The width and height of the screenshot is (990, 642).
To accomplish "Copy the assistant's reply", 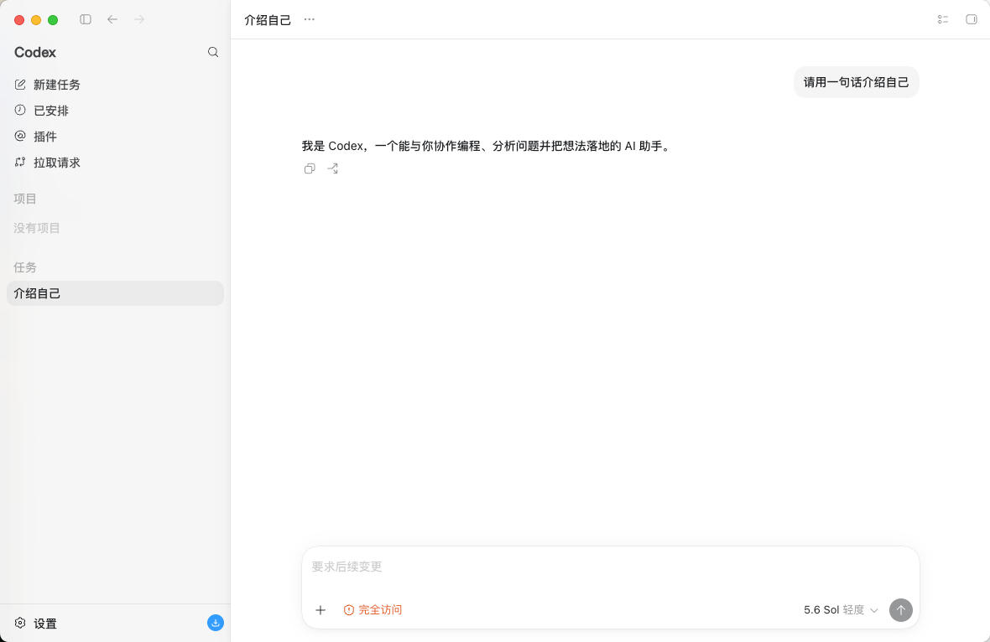I will tap(310, 168).
